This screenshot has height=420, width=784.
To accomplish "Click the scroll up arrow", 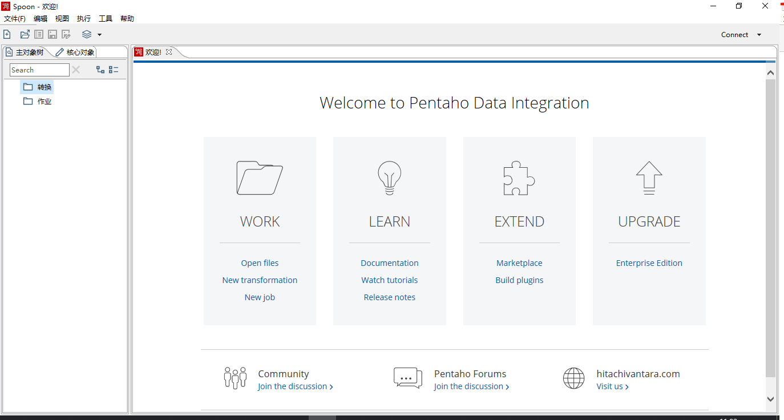I will point(770,72).
